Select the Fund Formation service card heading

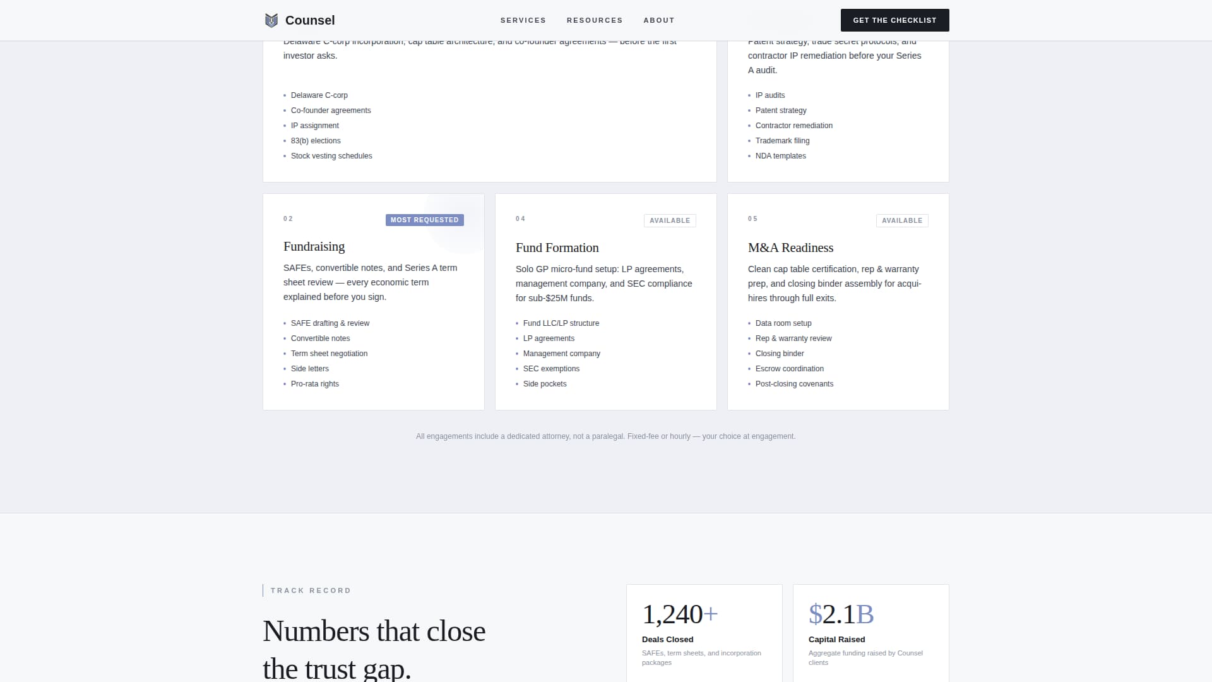point(557,248)
